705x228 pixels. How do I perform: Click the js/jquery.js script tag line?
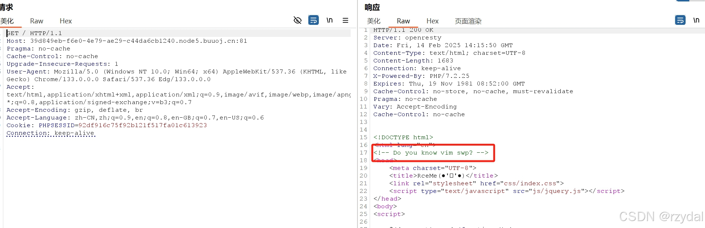point(507,191)
